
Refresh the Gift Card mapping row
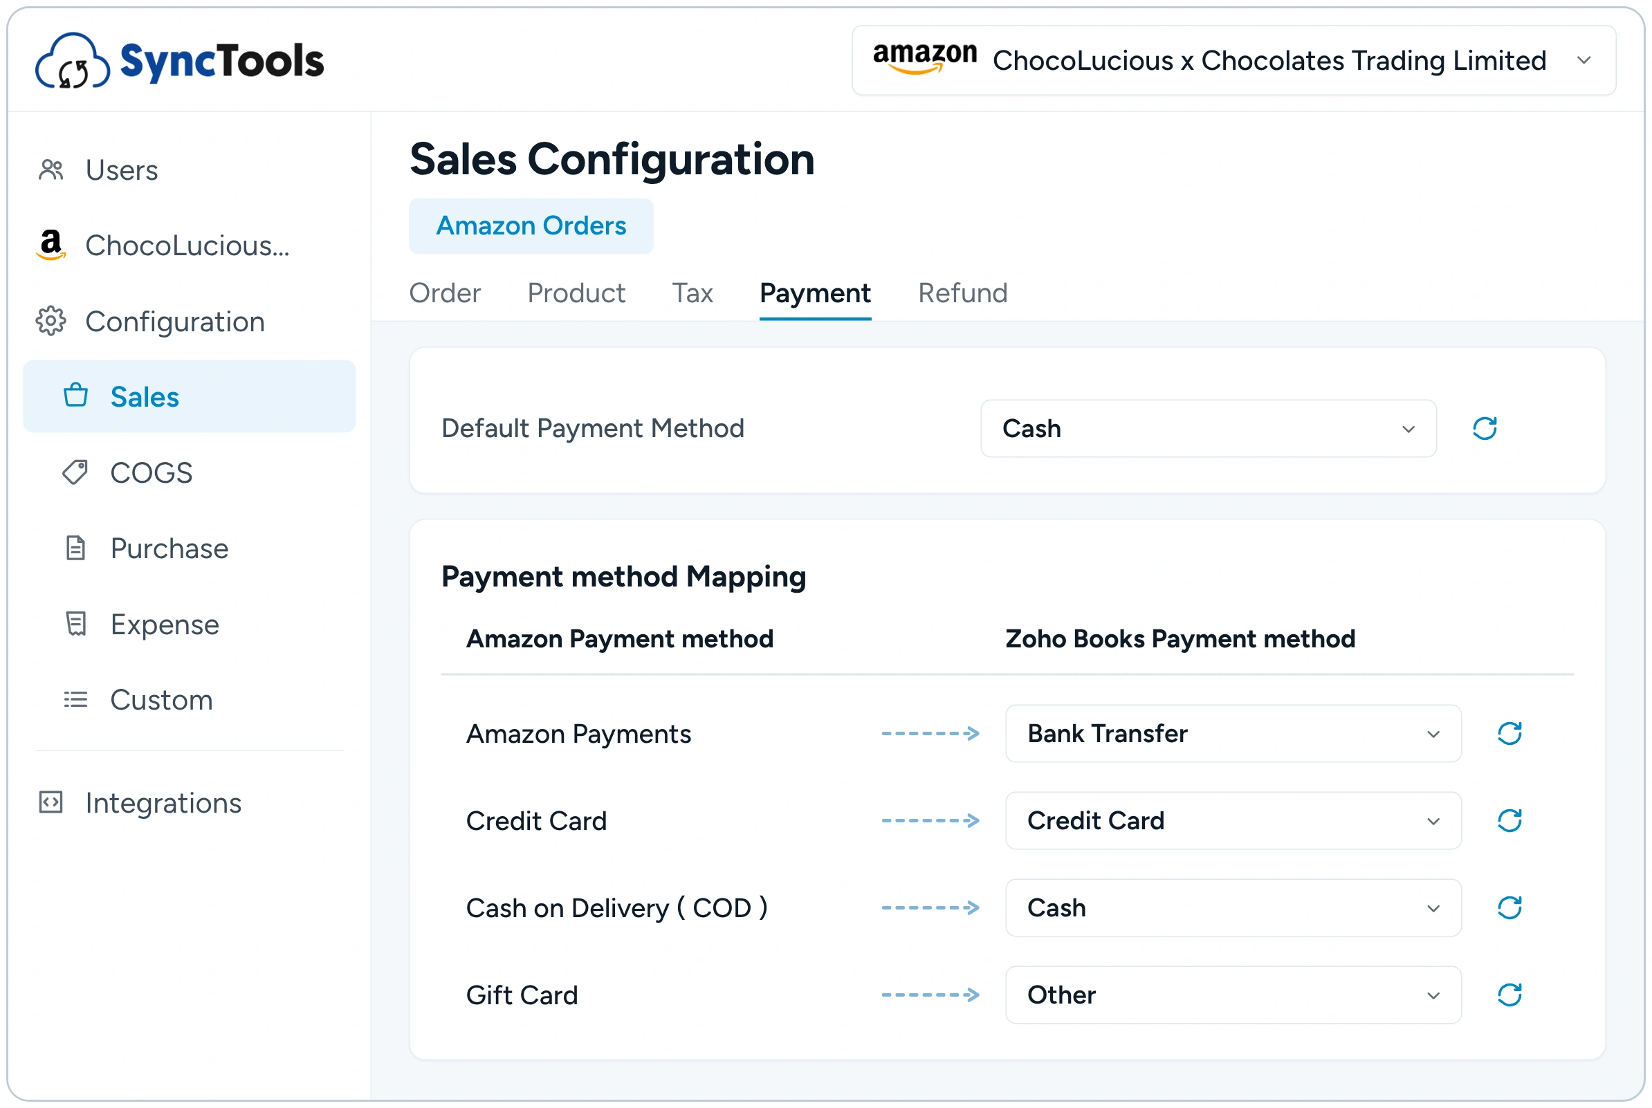pyautogui.click(x=1510, y=995)
